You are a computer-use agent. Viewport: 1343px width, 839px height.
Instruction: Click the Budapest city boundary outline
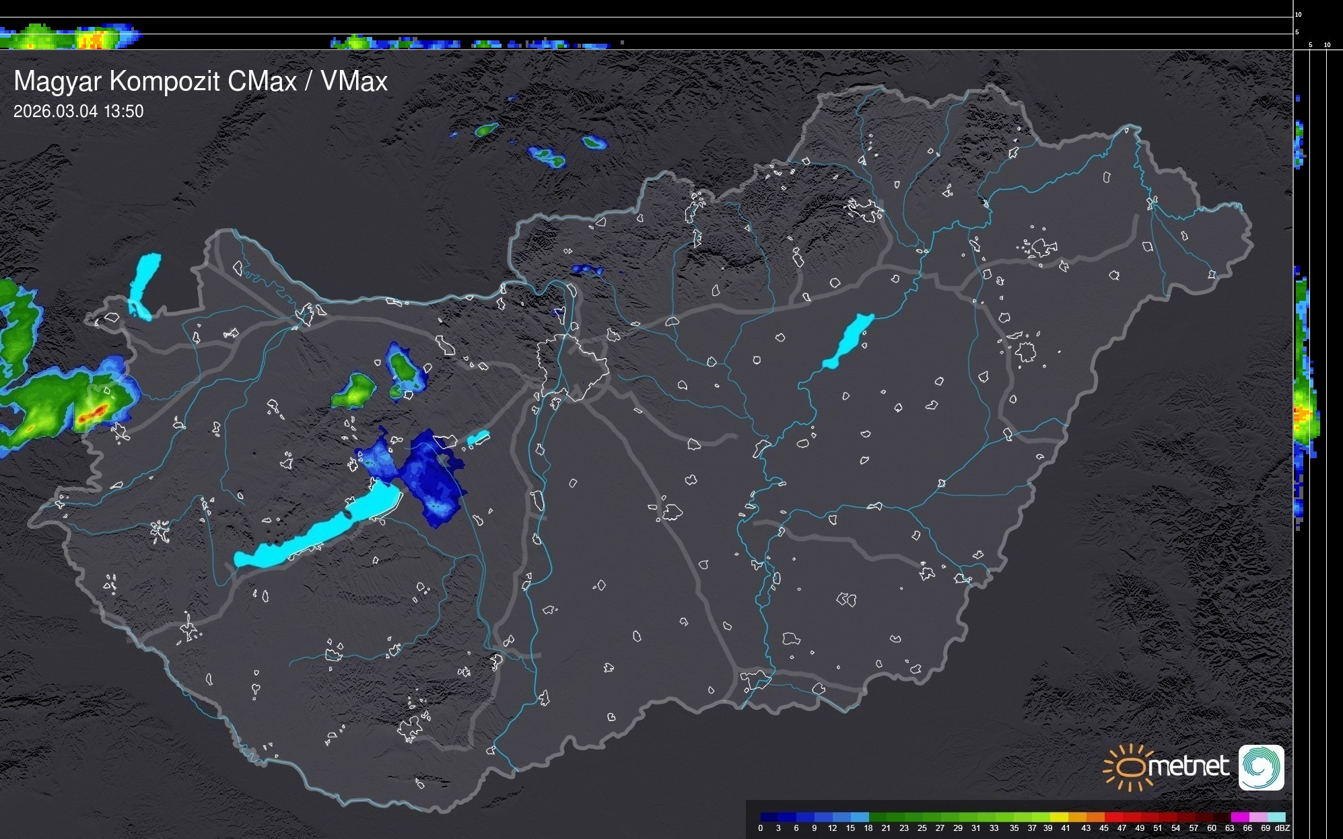pyautogui.click(x=572, y=367)
